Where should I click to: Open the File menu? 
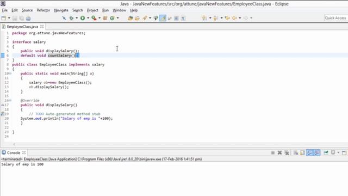5,10
